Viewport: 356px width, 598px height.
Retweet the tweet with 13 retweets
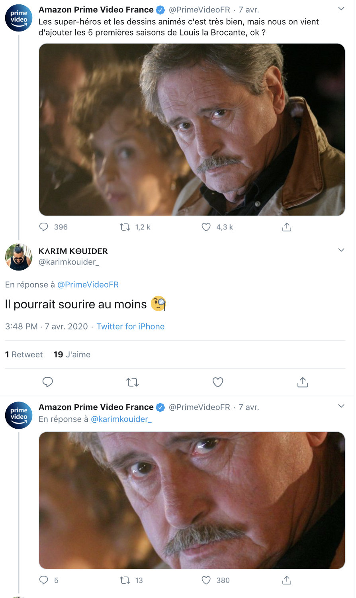point(125,580)
